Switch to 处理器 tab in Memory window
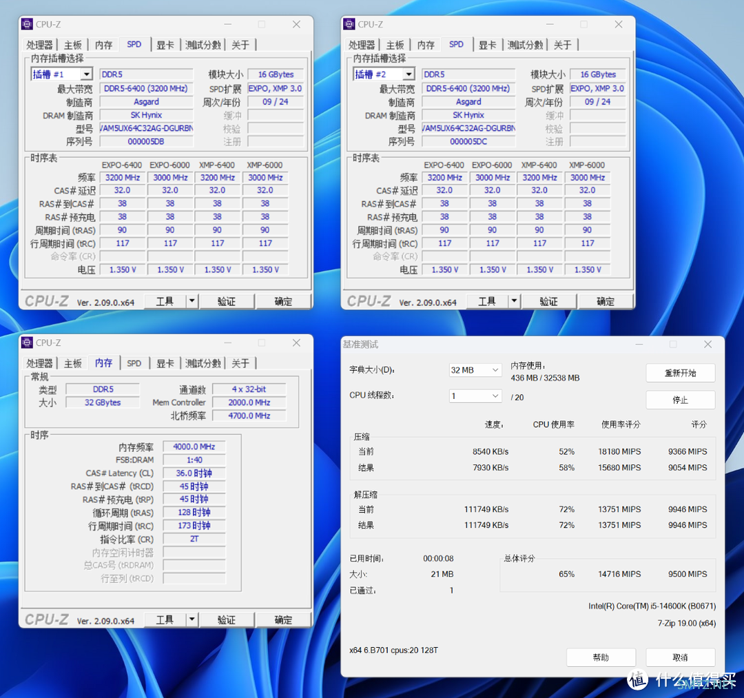This screenshot has width=744, height=698. tap(39, 364)
